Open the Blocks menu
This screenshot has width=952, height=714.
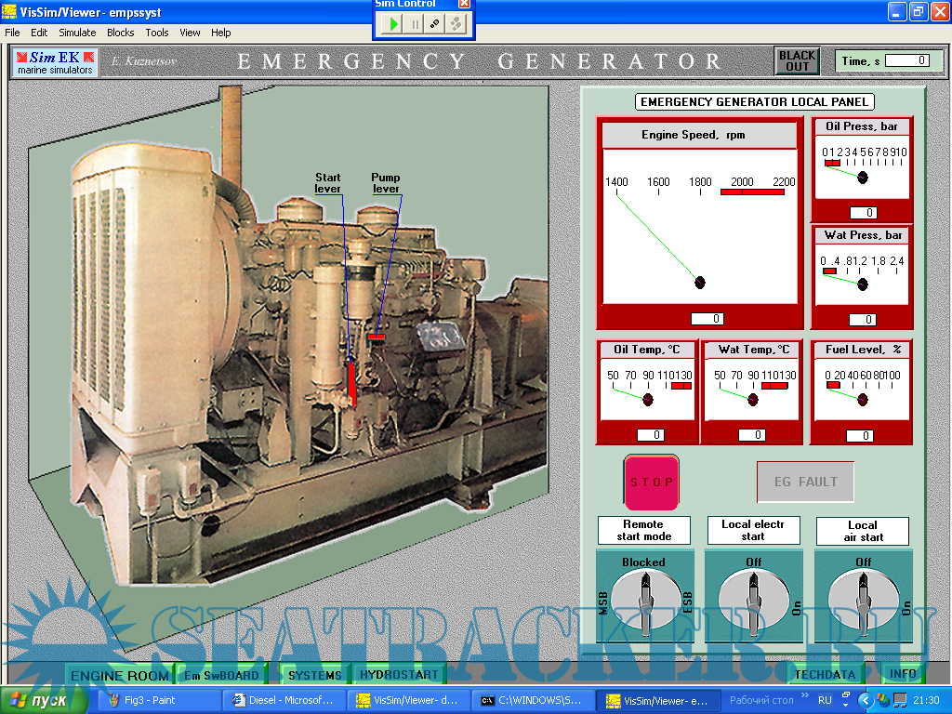[121, 33]
